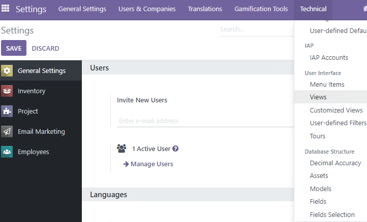The image size is (367, 222).
Task: Click the Employees people icon
Action: [7, 152]
